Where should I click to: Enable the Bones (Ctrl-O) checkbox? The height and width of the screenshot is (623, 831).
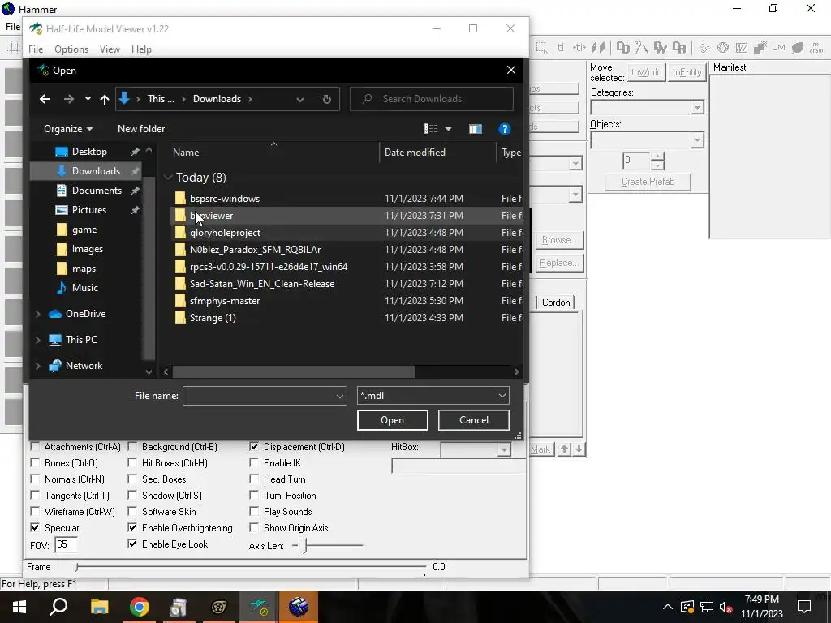tap(35, 463)
